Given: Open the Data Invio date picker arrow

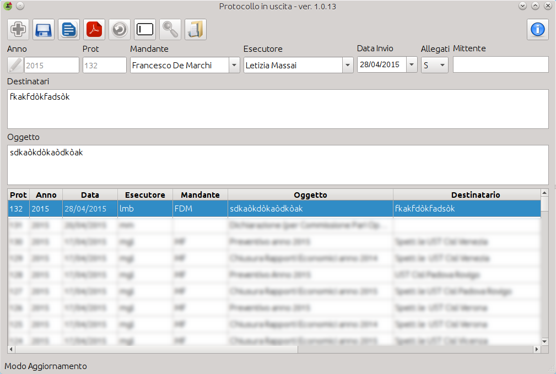Looking at the screenshot, I should click(x=411, y=64).
